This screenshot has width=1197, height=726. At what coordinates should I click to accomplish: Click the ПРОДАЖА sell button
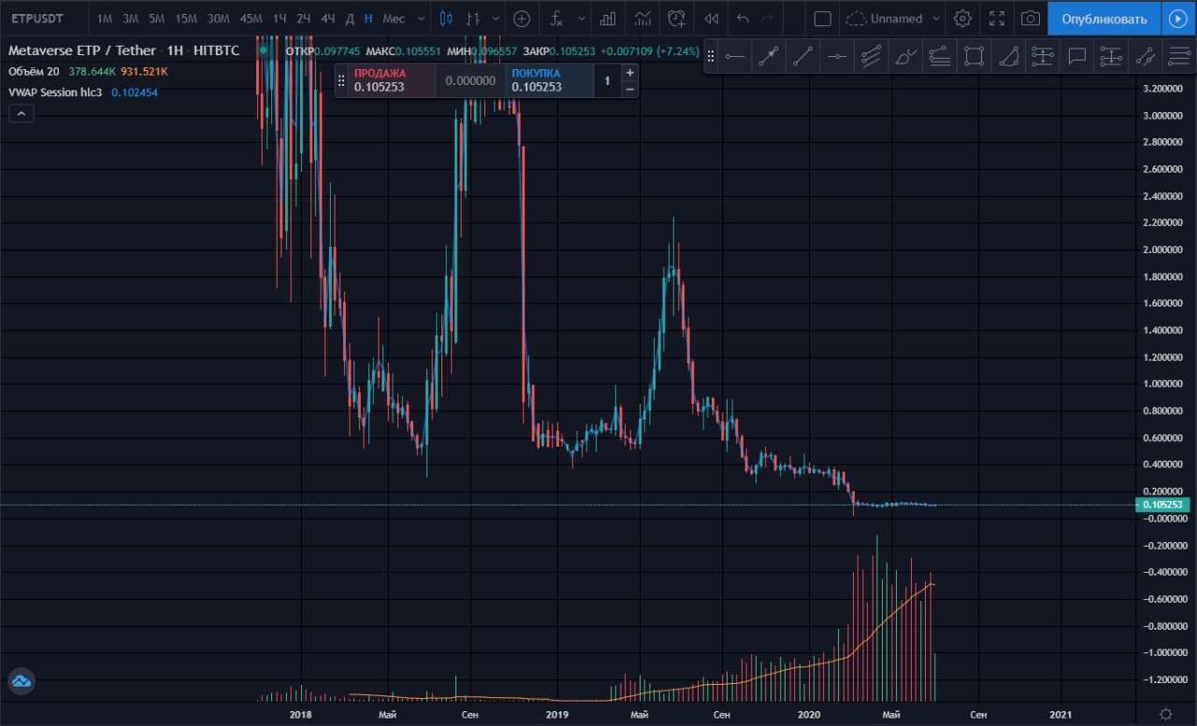(391, 80)
